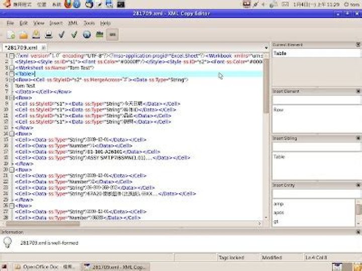The image size is (362, 271).
Task: Switch to 281709.xml XML Copy taskbar button
Action: pyautogui.click(x=116, y=267)
